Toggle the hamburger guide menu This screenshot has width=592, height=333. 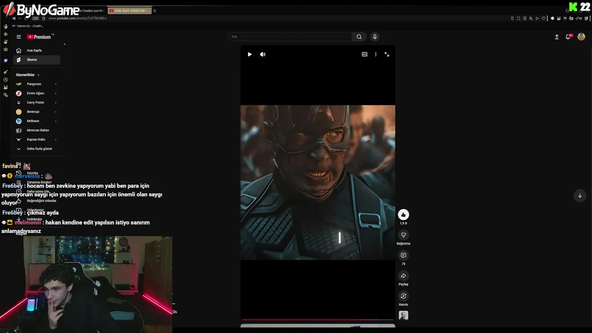click(18, 37)
